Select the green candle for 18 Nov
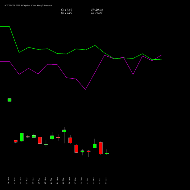The image size is (190, 190). 34,136
